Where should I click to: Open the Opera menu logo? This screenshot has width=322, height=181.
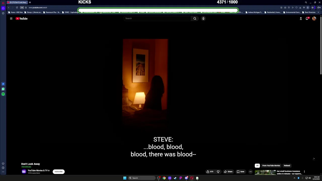point(3,3)
